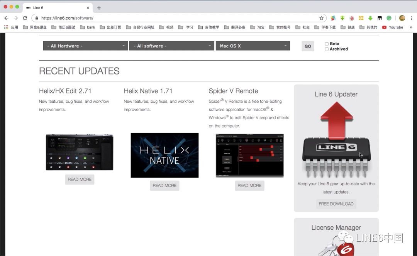Close the Line 6 tab

[88, 8]
